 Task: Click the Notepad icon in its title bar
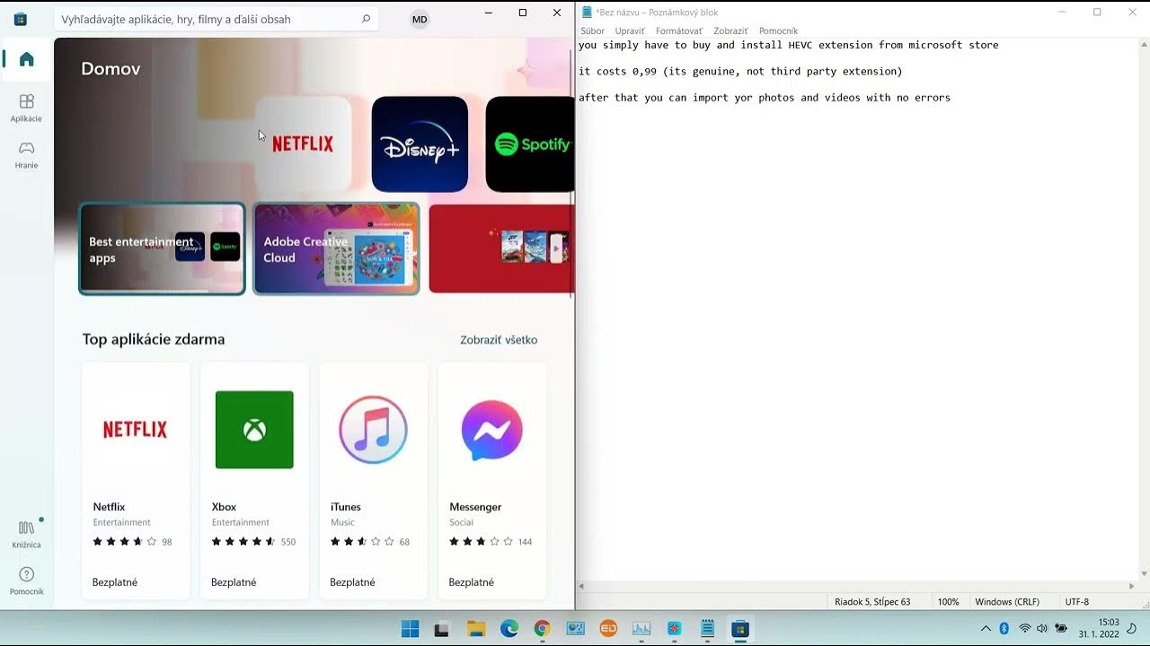[x=587, y=12]
